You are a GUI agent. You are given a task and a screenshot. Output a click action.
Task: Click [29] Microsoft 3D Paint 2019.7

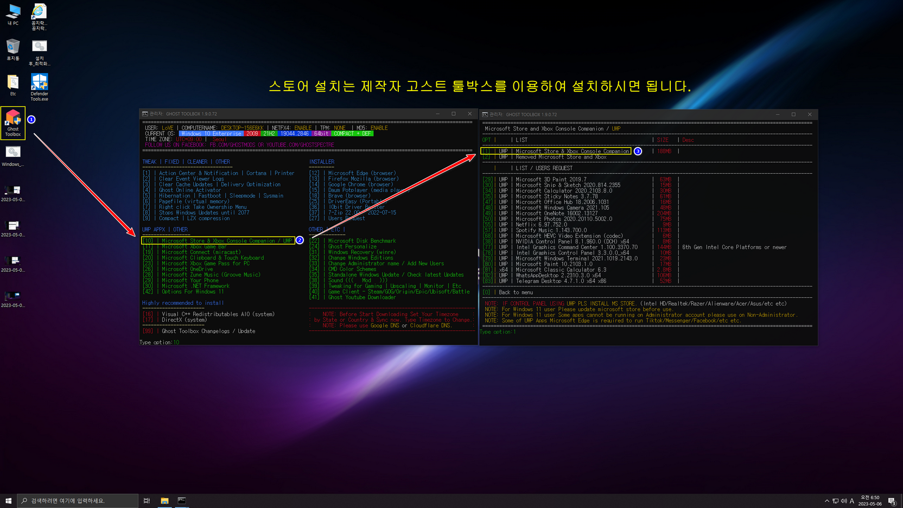click(534, 179)
